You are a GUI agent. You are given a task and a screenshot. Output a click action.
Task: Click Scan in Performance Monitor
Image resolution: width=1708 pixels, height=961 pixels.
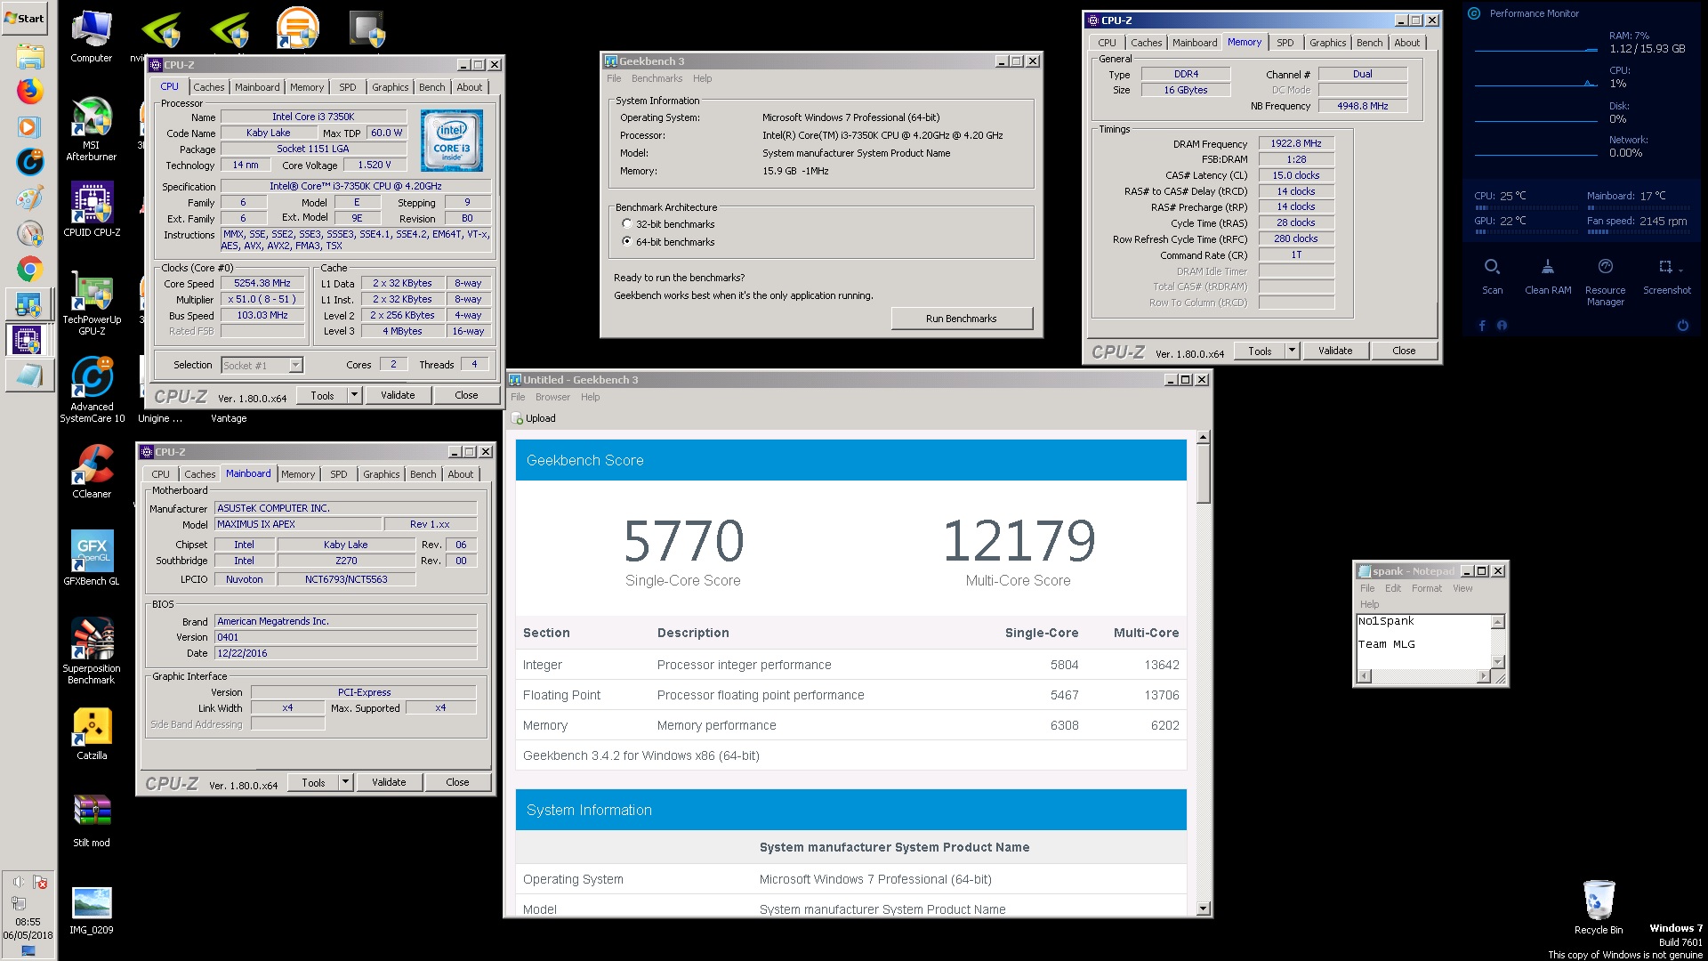[1492, 277]
